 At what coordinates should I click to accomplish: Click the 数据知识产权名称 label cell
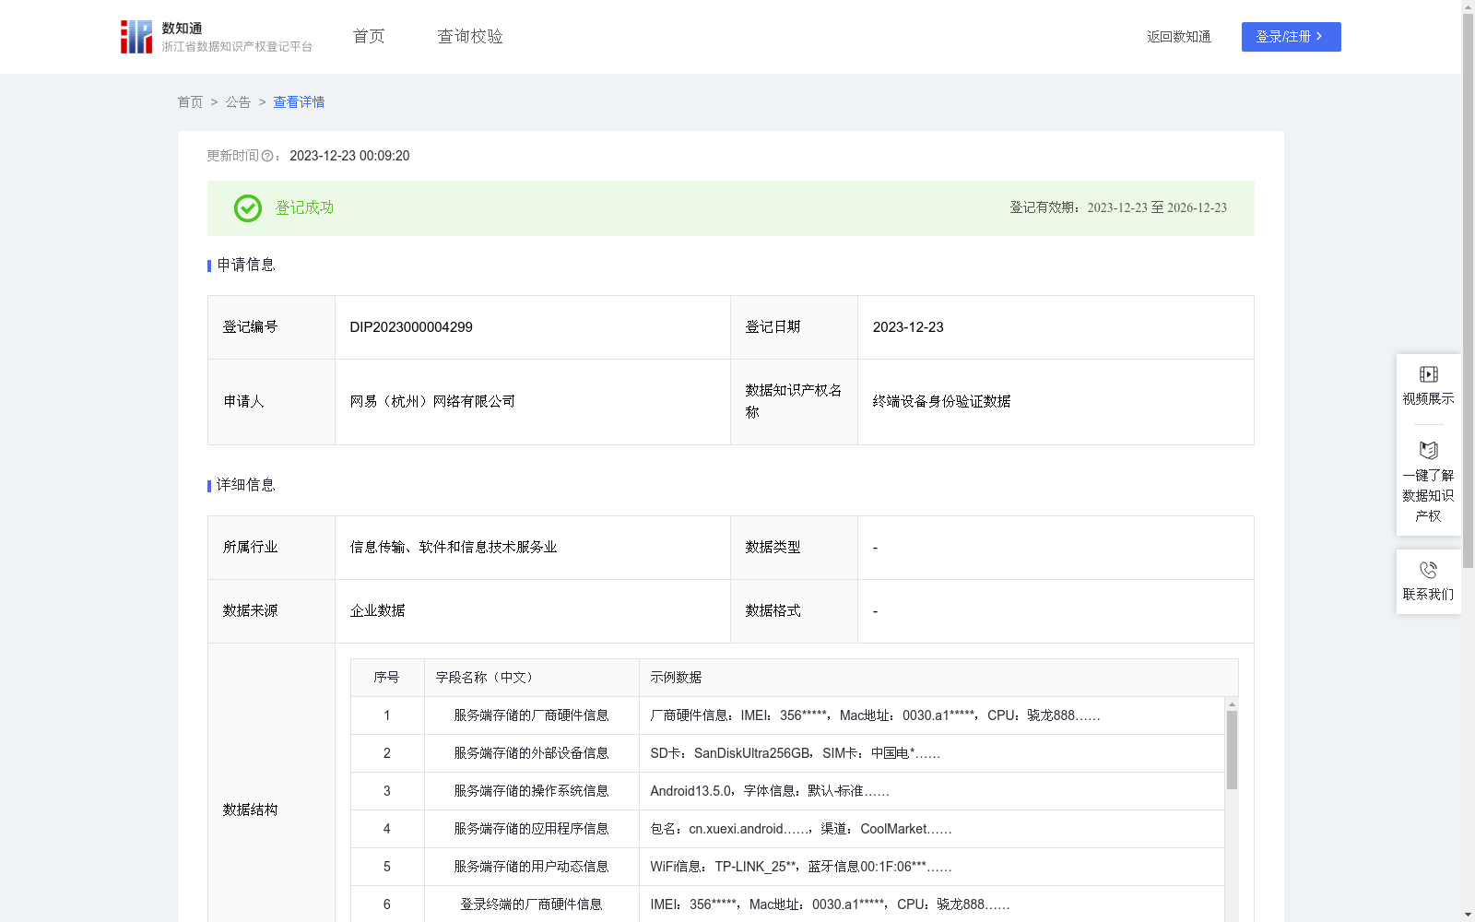click(x=794, y=402)
